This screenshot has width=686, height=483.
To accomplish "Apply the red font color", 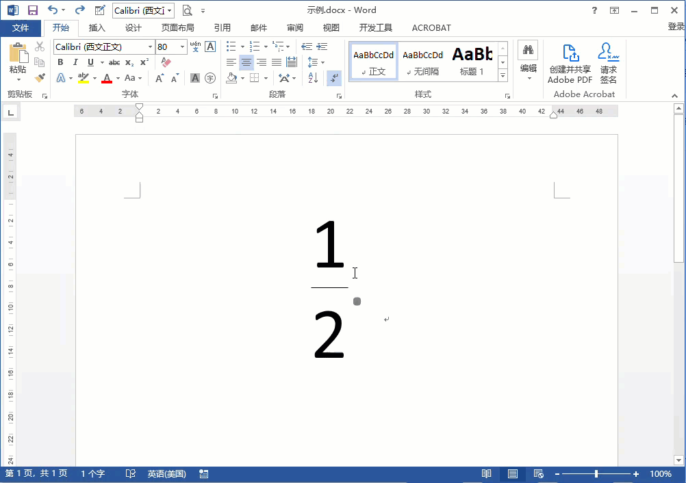I will [107, 78].
